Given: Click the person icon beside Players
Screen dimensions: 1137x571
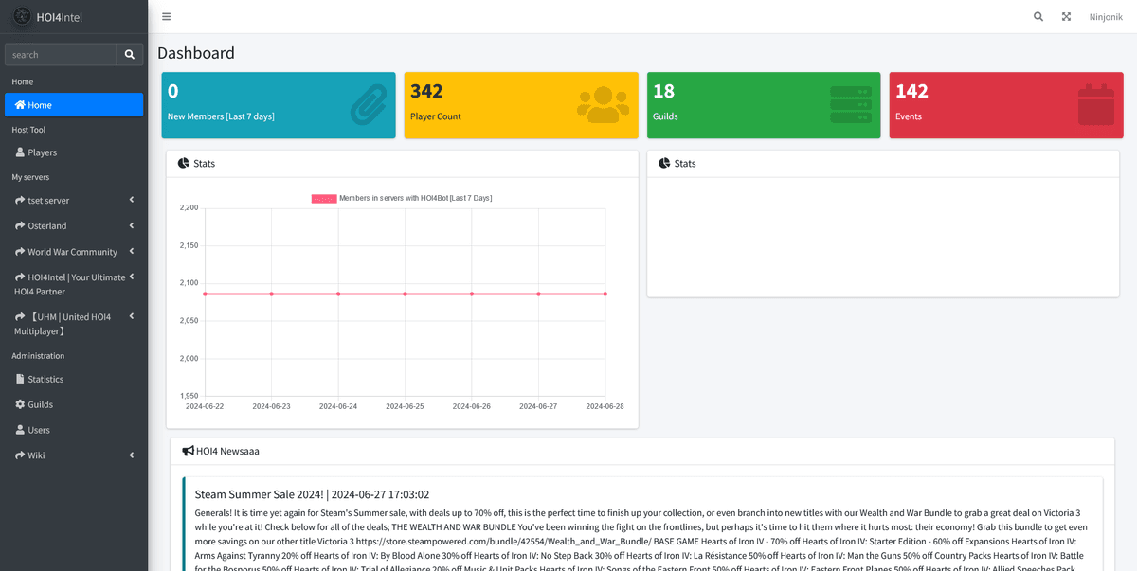Looking at the screenshot, I should coord(20,152).
